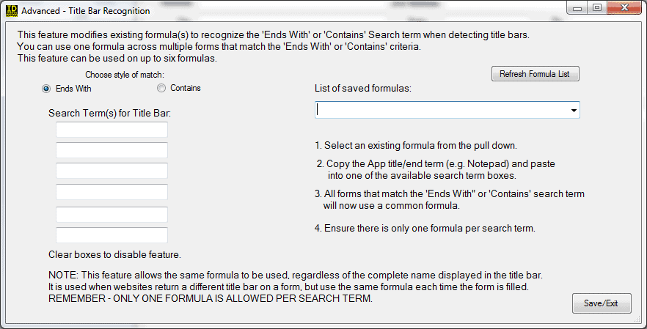Maximize the Advanced window
The image size is (647, 329).
pos(597,8)
